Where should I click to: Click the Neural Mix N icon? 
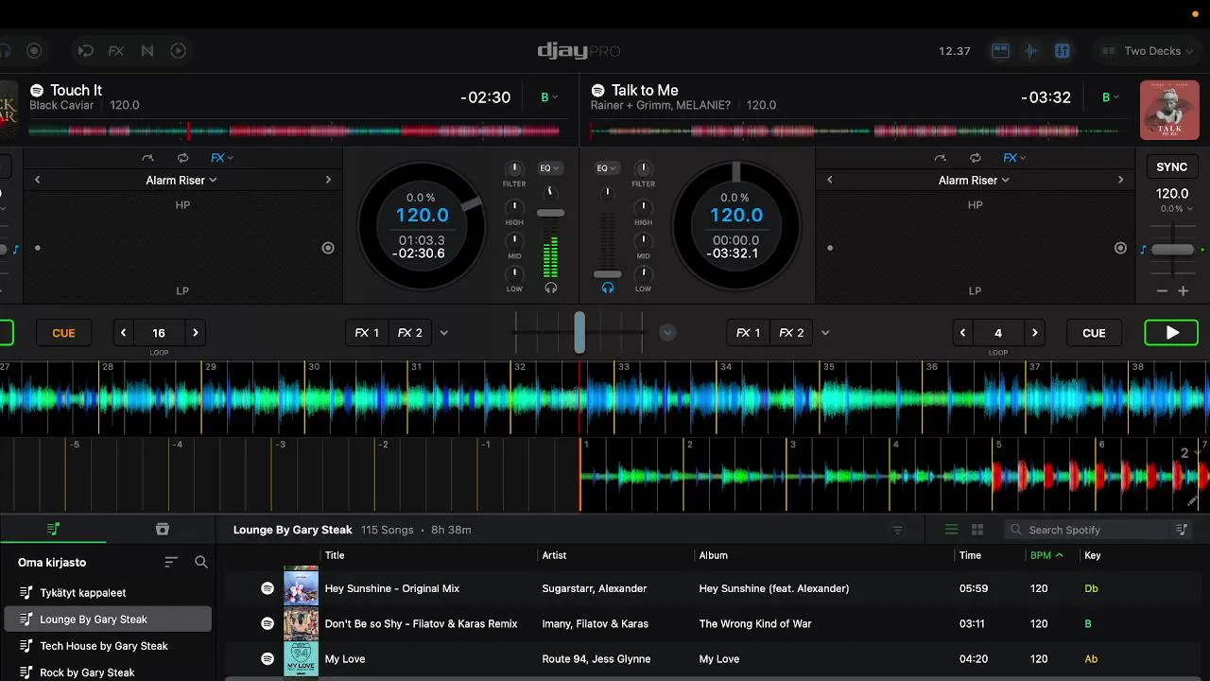(x=147, y=51)
